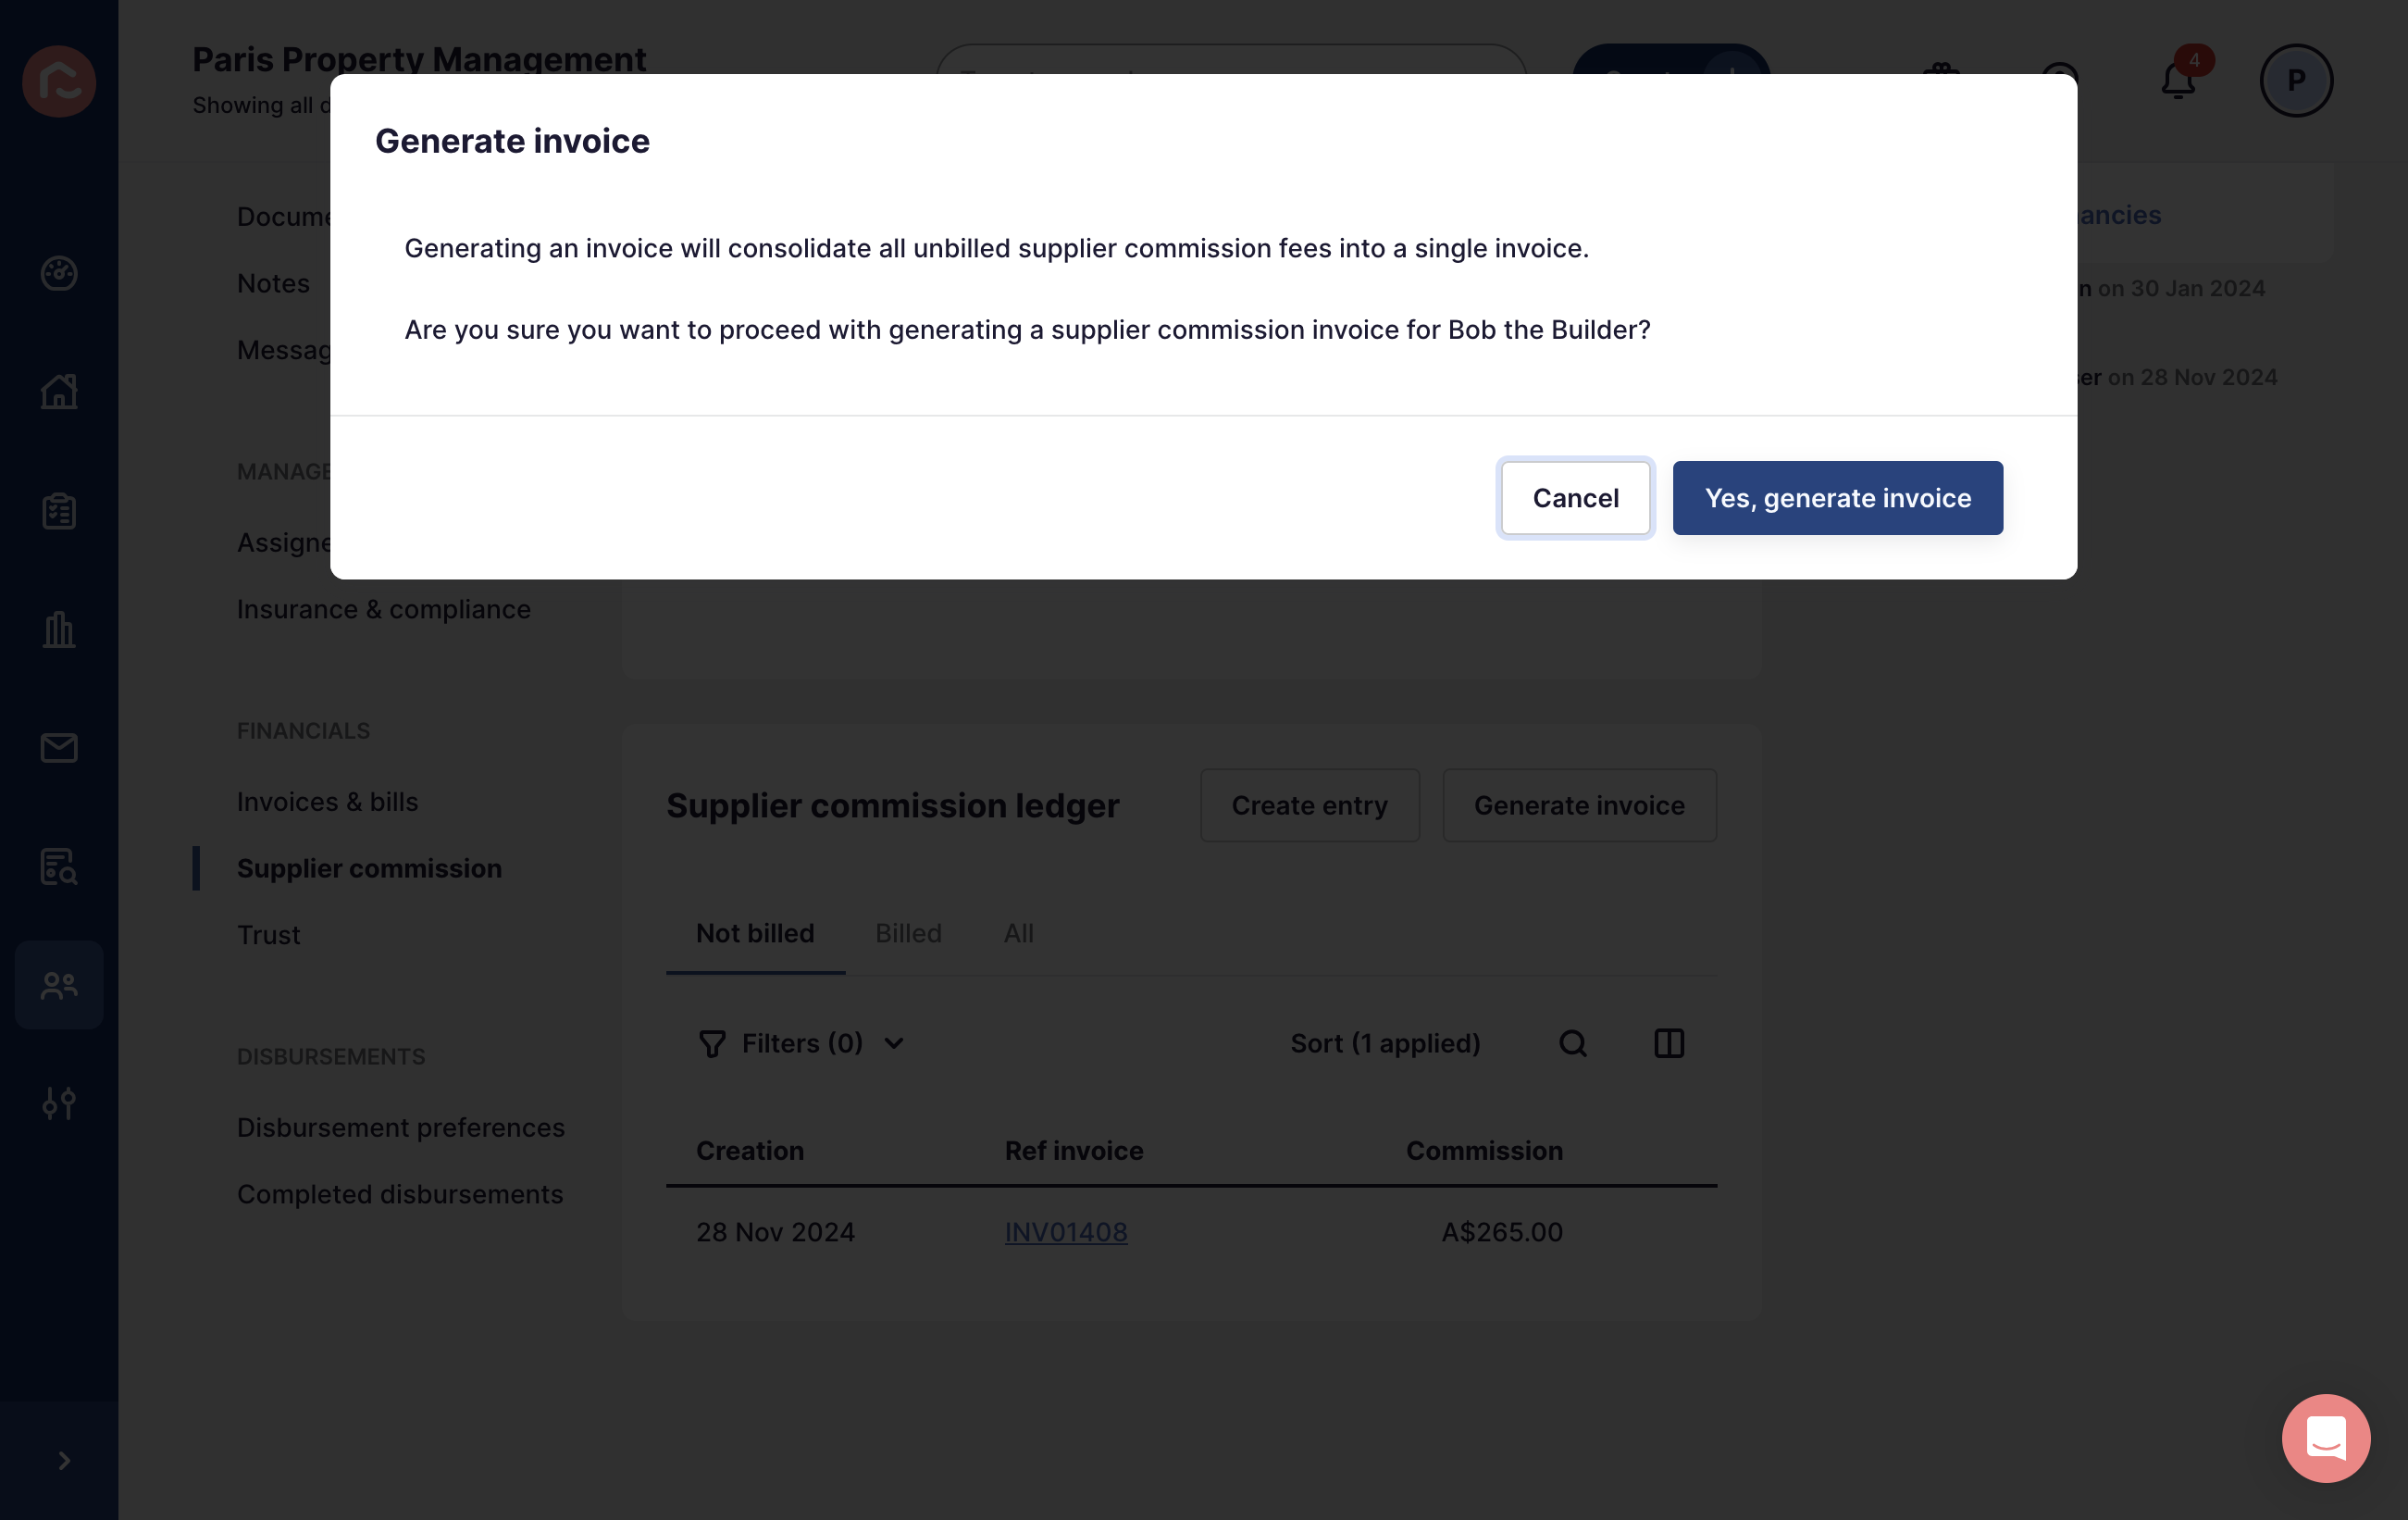Open the settings sliders icon in sidebar

tap(59, 1103)
